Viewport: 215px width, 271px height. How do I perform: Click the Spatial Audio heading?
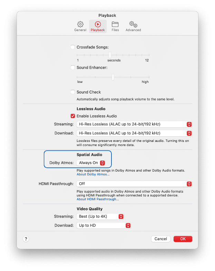[x=89, y=155]
